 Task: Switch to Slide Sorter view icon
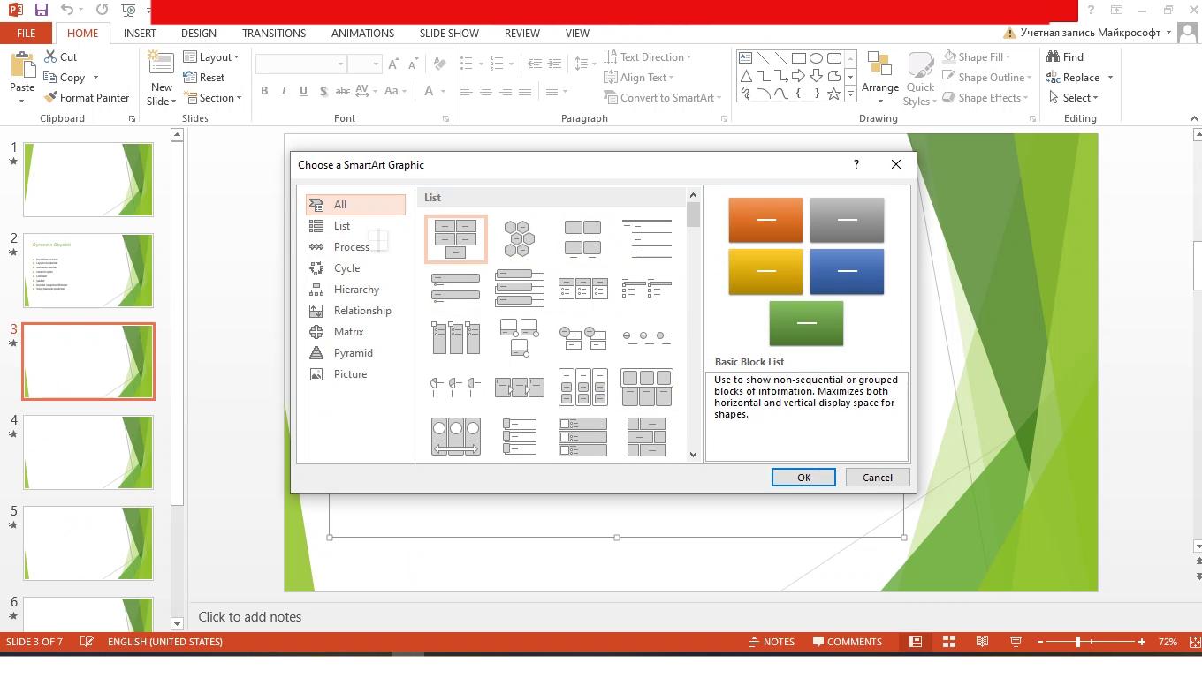(x=948, y=642)
